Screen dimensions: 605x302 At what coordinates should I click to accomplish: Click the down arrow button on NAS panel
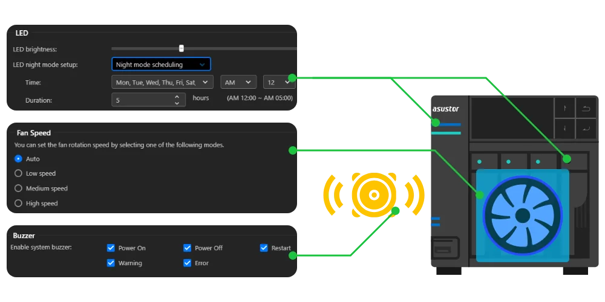564,129
